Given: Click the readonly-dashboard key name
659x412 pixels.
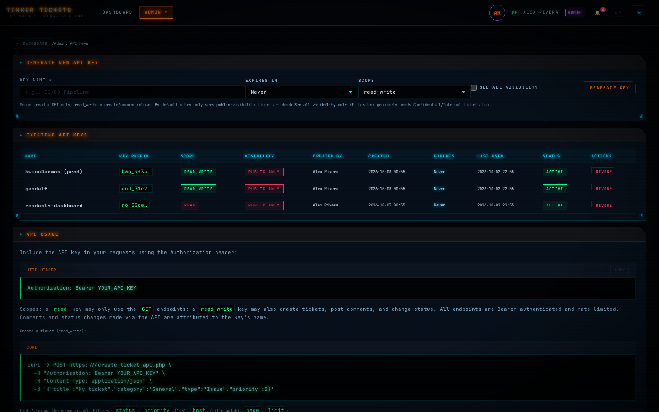Looking at the screenshot, I should (54, 206).
